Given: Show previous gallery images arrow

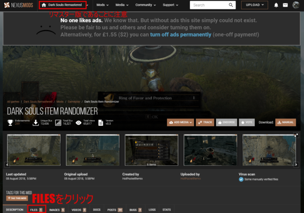Looking at the screenshot, I should (7, 165).
